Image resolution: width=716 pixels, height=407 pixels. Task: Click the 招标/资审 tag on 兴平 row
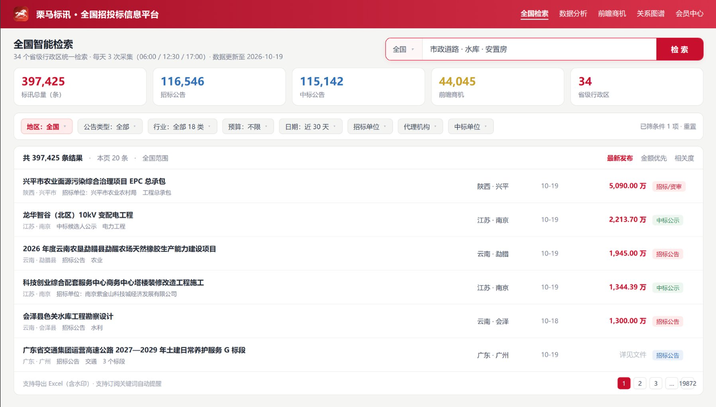tap(669, 186)
